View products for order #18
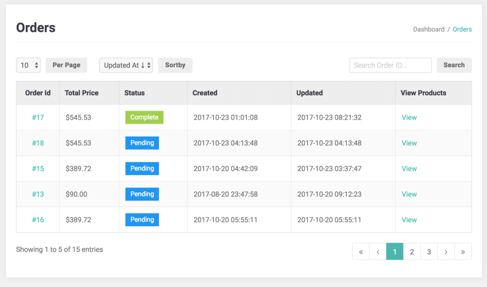Image resolution: width=487 pixels, height=287 pixels. (409, 143)
